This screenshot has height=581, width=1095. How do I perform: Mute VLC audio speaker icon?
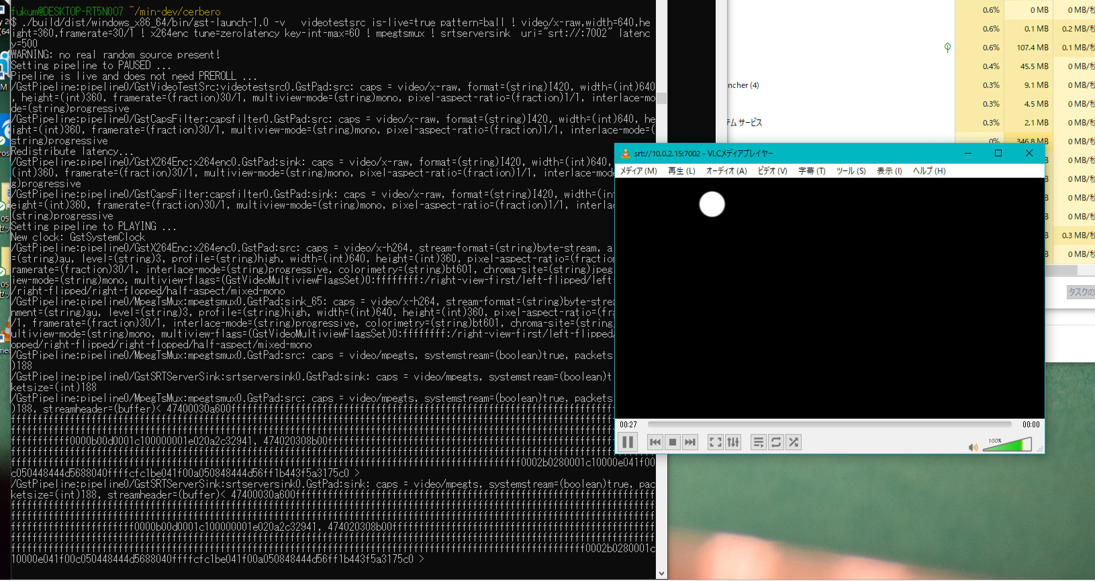(x=972, y=447)
